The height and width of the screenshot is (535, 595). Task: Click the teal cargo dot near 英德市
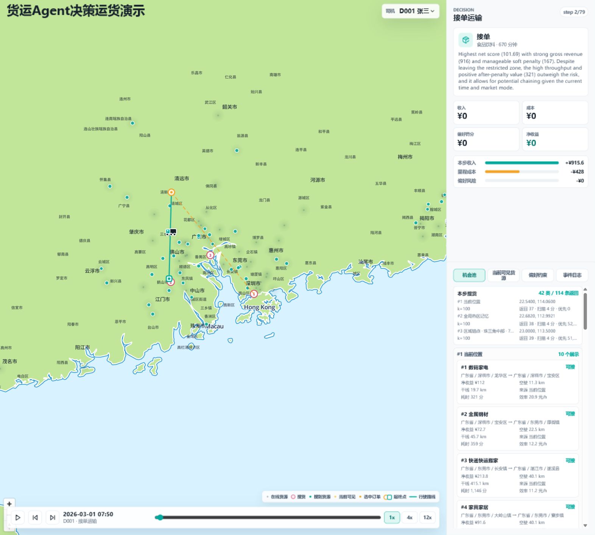pyautogui.click(x=237, y=150)
